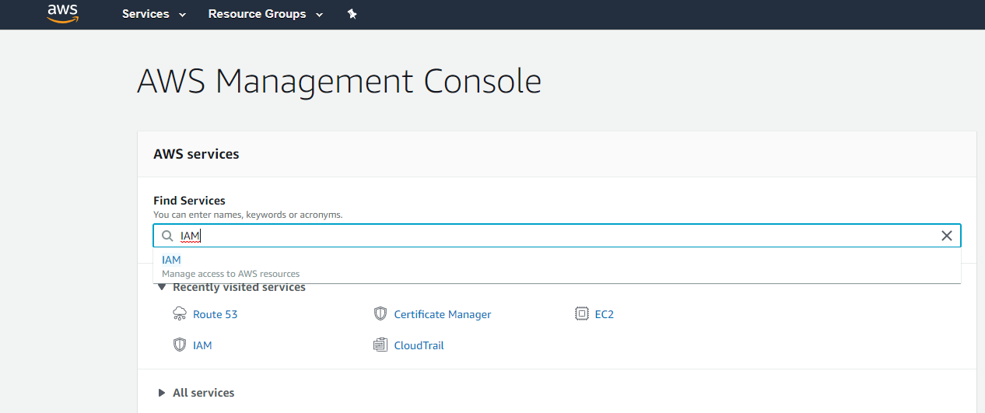Open the Route 53 service link
Screen dimensions: 985x413
[215, 314]
